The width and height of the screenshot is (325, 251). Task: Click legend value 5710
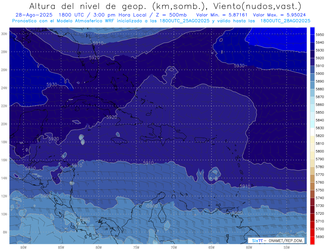[x=320, y=221]
